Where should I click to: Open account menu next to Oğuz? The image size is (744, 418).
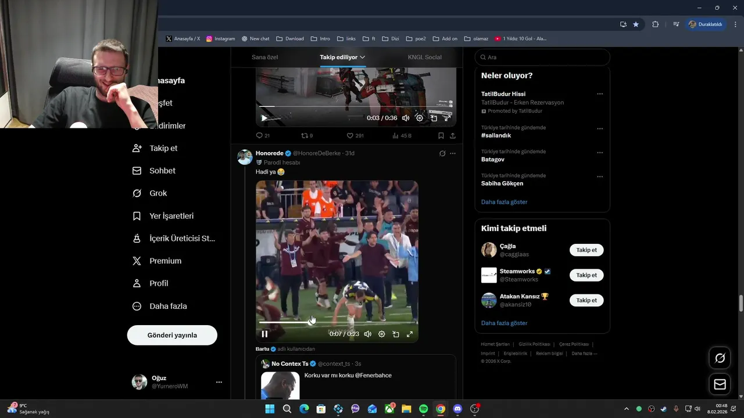(219, 382)
